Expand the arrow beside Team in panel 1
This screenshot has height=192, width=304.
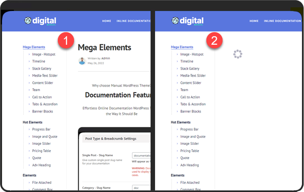click(x=29, y=90)
